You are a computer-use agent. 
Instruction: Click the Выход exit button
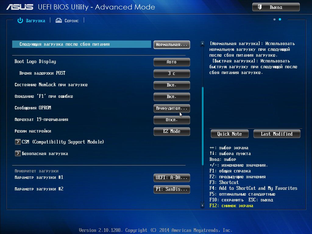[x=276, y=7]
